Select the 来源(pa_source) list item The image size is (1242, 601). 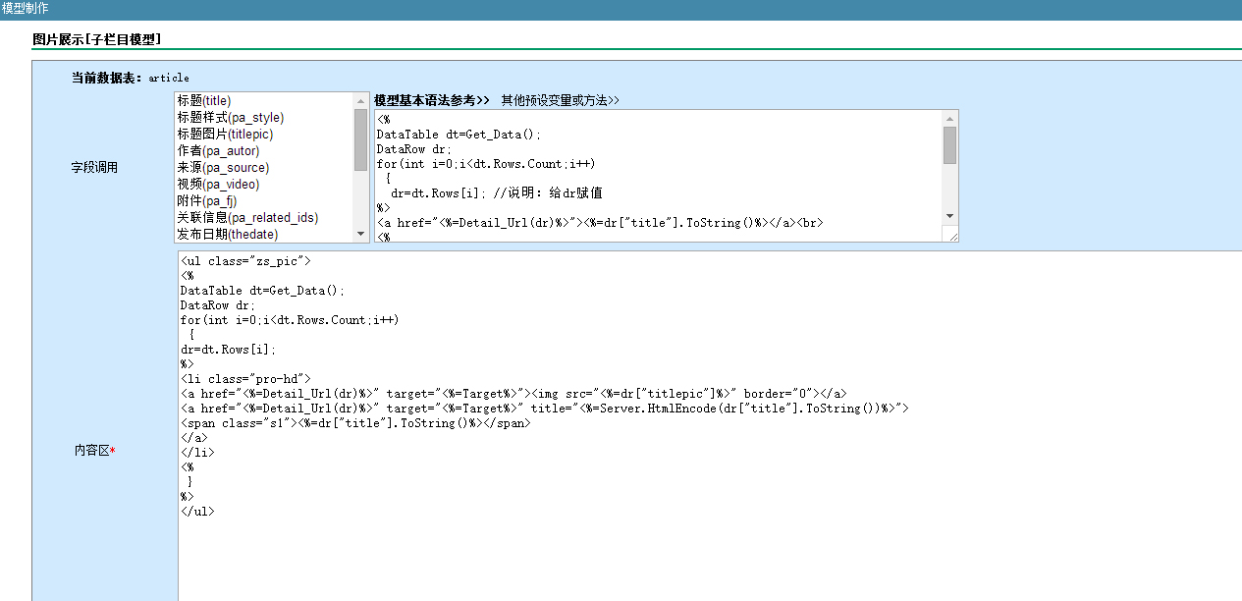point(223,167)
